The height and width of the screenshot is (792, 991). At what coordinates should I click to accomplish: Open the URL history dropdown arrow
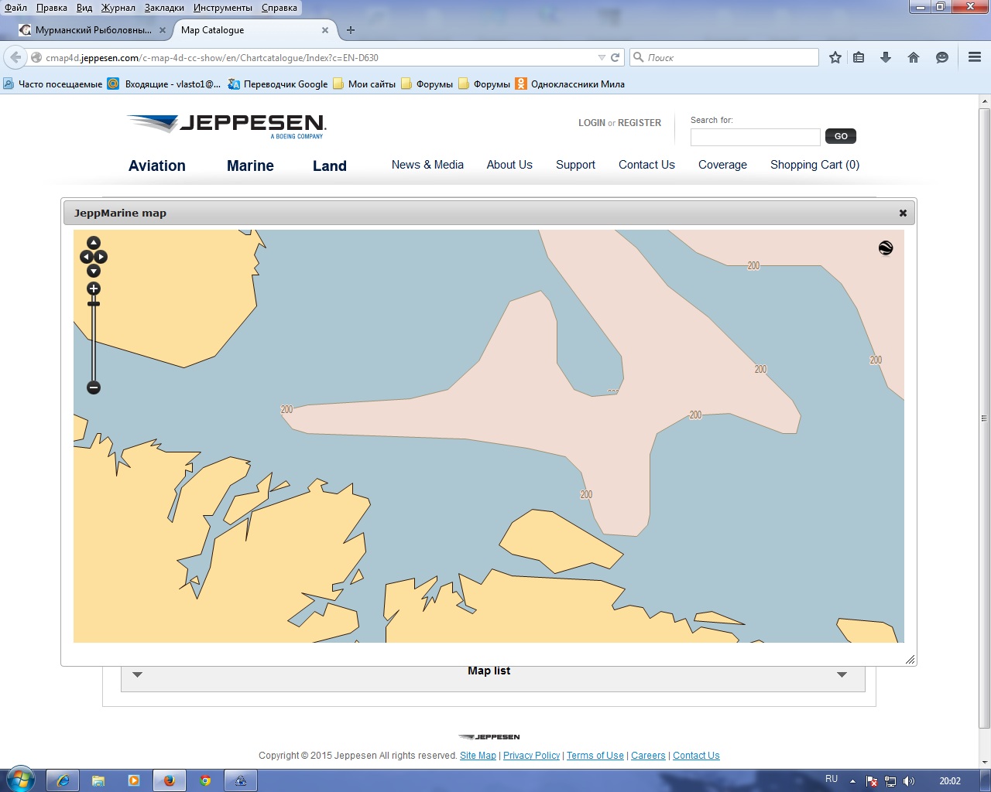(602, 57)
